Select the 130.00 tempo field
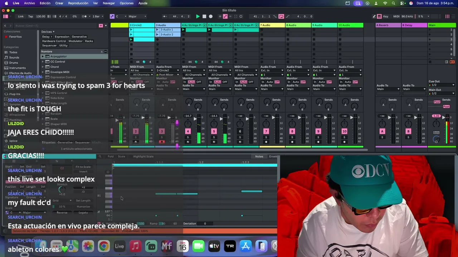 (x=41, y=16)
